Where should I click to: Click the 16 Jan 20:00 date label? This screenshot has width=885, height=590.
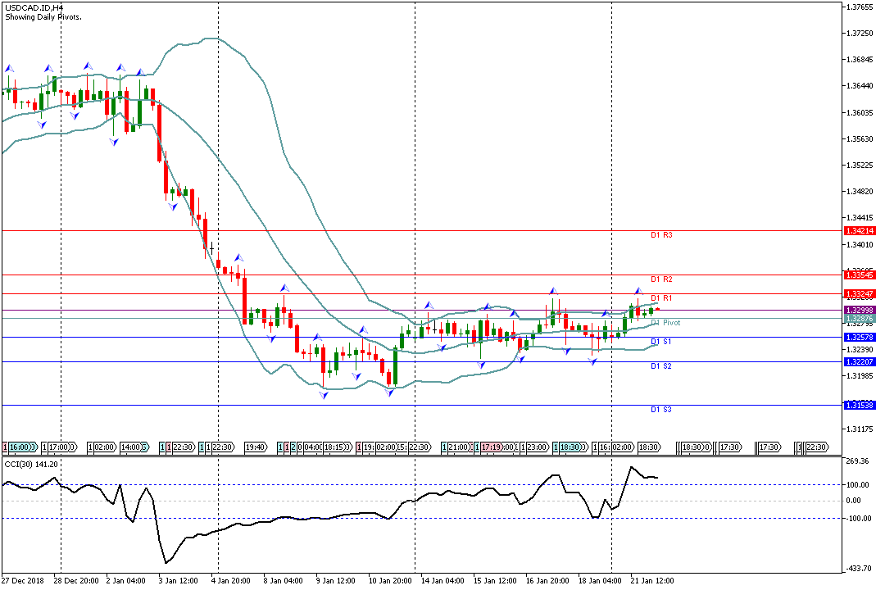[548, 580]
